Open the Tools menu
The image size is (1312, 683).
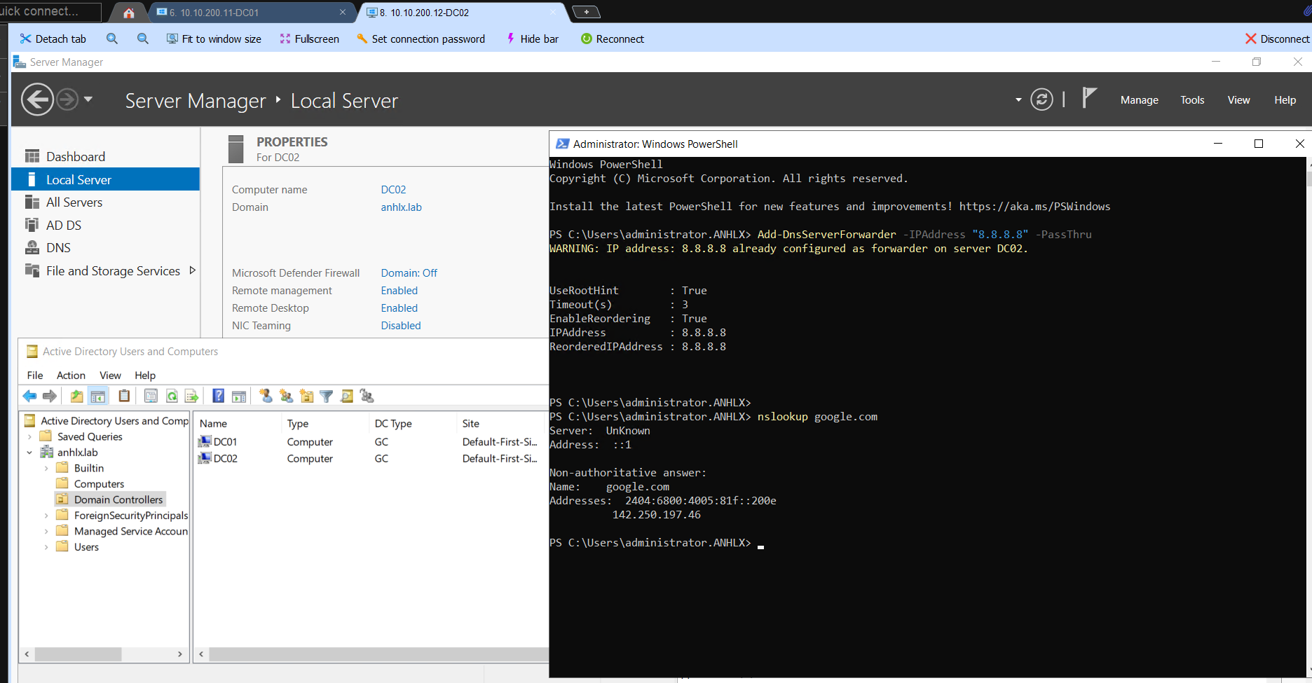coord(1191,100)
